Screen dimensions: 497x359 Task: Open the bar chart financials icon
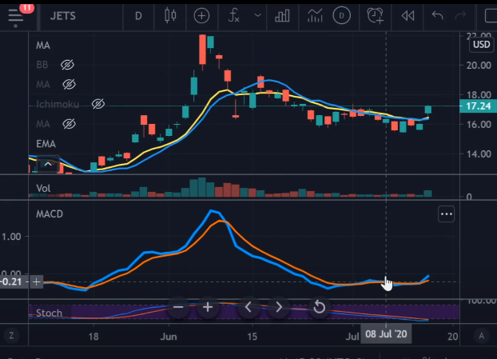point(282,15)
